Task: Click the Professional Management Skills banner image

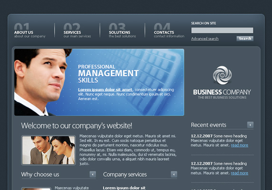Action: coord(99,82)
